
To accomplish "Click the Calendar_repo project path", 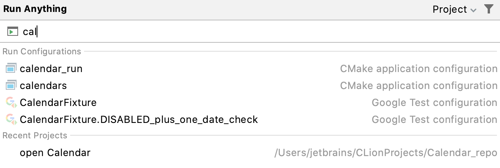I will click(x=386, y=153).
